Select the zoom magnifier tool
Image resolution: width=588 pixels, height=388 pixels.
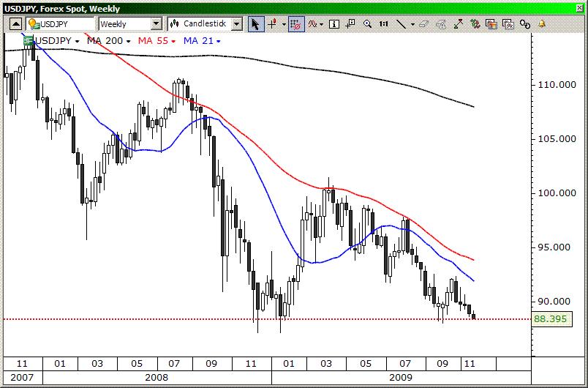(367, 24)
